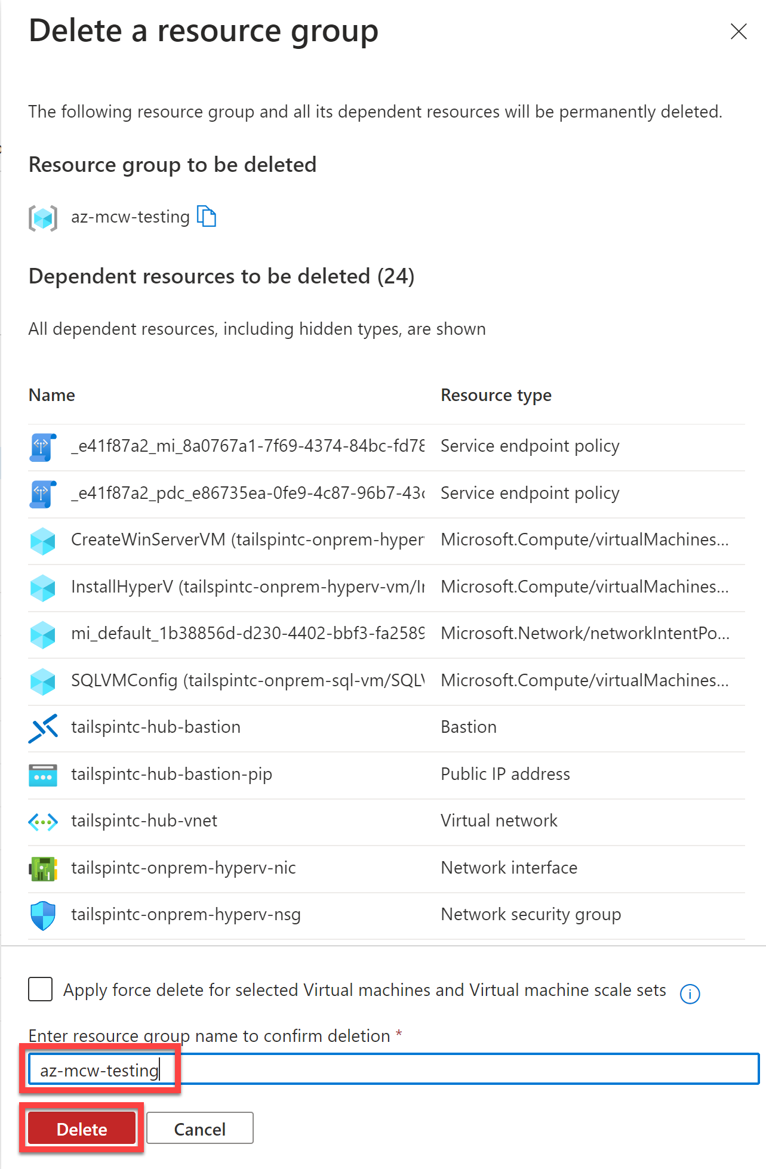The width and height of the screenshot is (766, 1169).
Task: Enable Apply force delete checkbox
Action: [x=41, y=989]
